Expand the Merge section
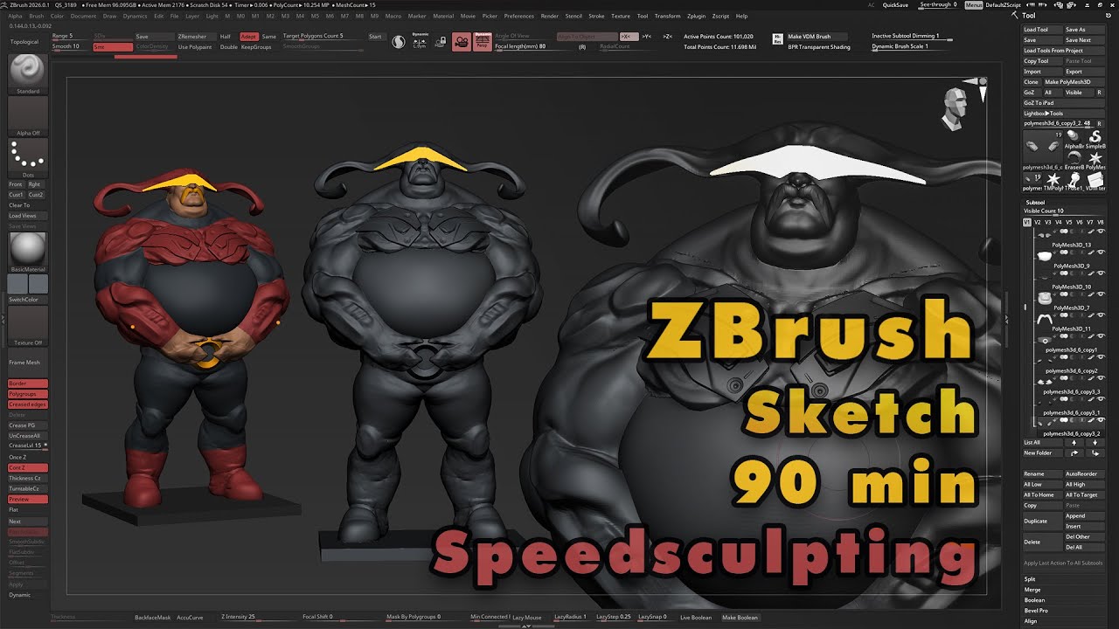The height and width of the screenshot is (629, 1119). click(1032, 590)
